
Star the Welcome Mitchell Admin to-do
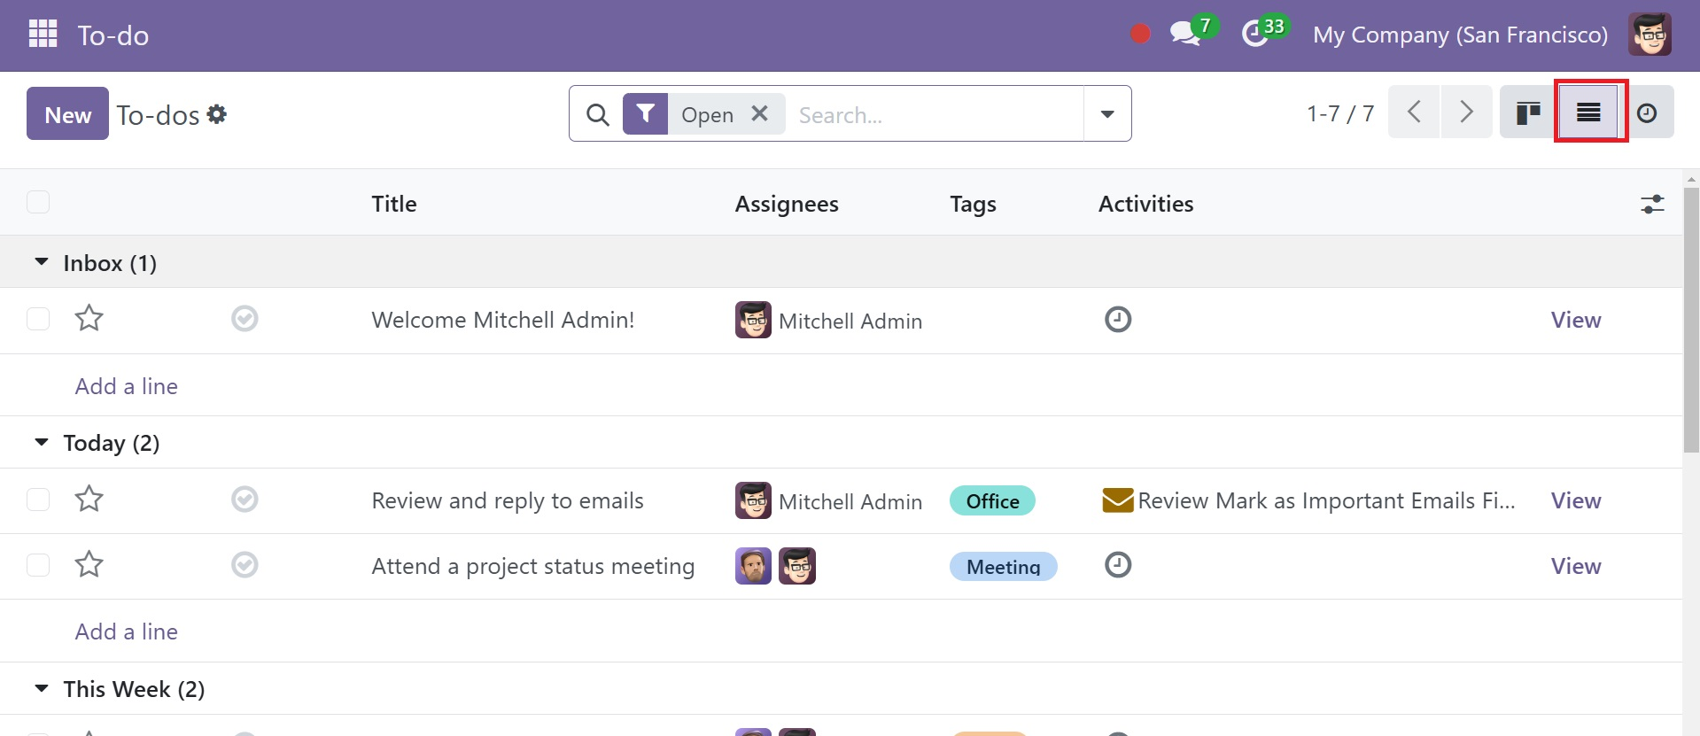(89, 318)
